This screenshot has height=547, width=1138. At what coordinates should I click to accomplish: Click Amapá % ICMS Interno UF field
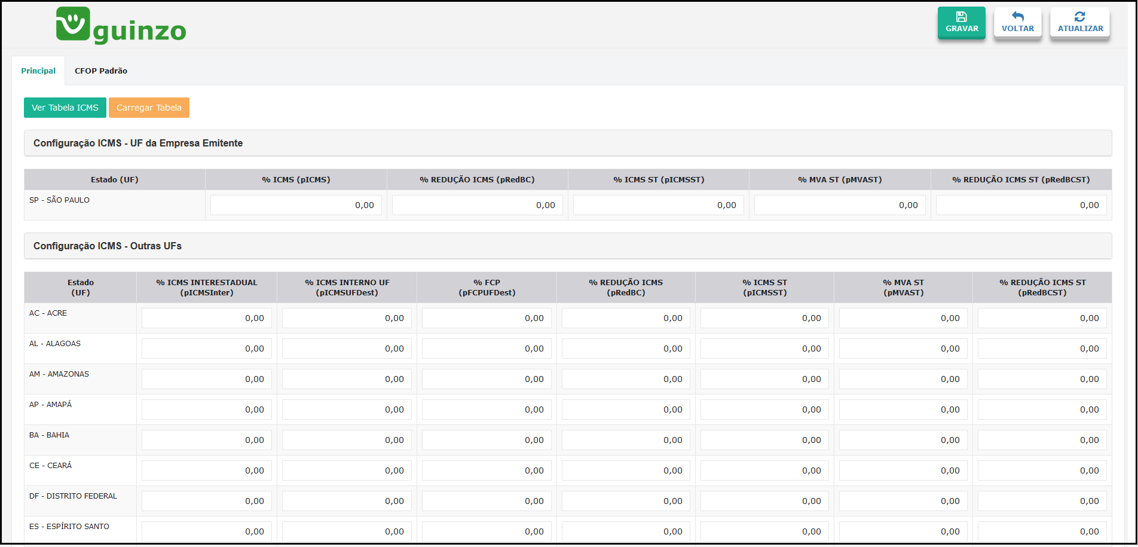347,410
